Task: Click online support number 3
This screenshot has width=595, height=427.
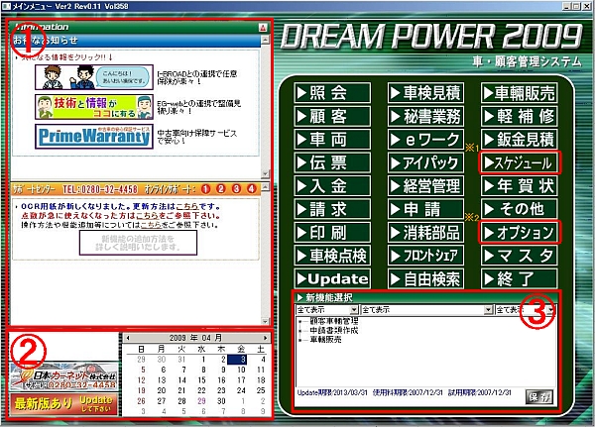Action: click(236, 189)
